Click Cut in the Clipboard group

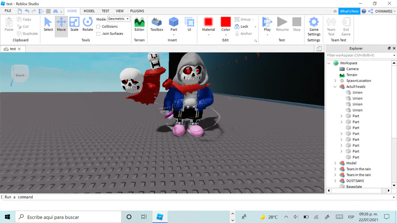click(23, 26)
